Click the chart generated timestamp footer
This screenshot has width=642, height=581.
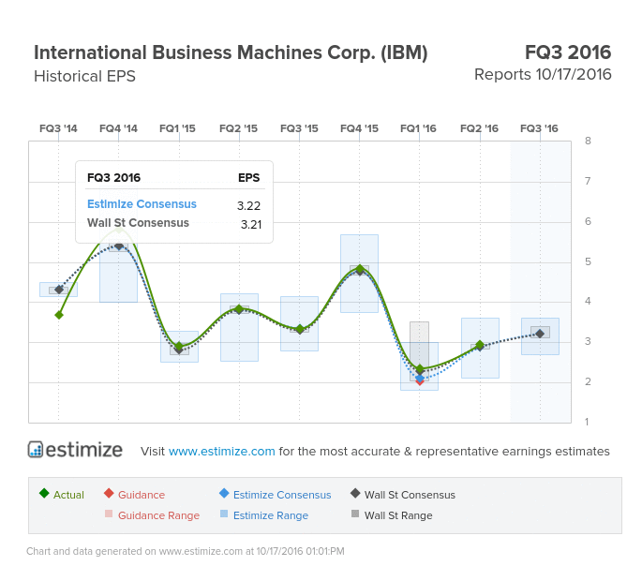pyautogui.click(x=185, y=551)
